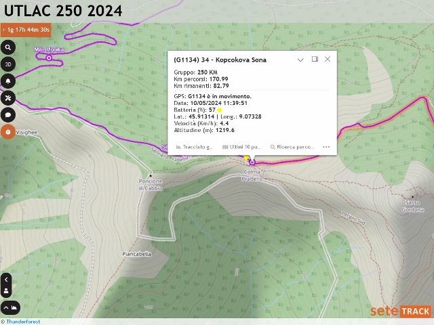Screen dimensions: 434x325
Task: Open the search magnifier tool
Action: pyautogui.click(x=8, y=47)
